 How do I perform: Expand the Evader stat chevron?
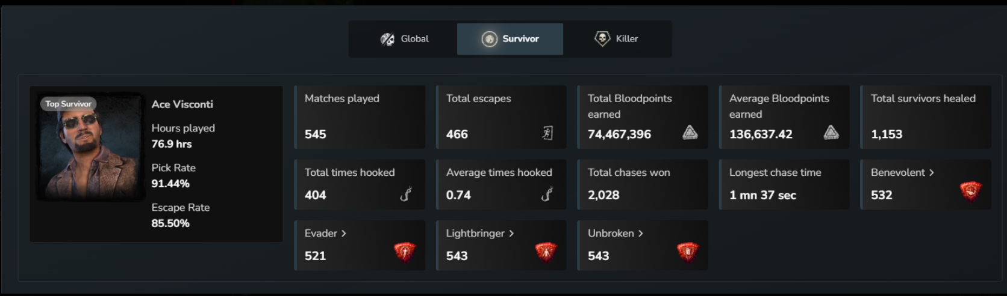point(343,234)
